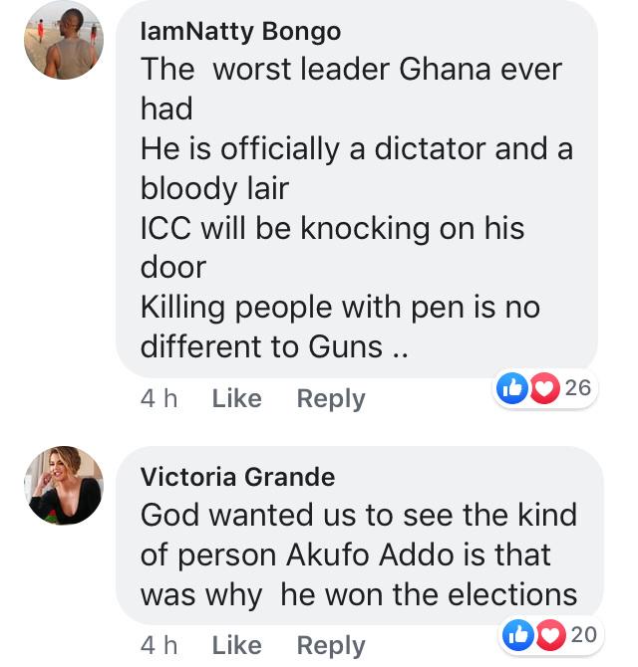Reply to IamNatty Bongo's comment
The width and height of the screenshot is (638, 667).
(331, 399)
